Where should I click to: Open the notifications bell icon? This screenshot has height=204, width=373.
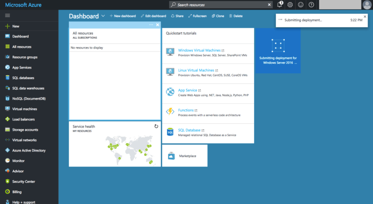coord(280,4)
